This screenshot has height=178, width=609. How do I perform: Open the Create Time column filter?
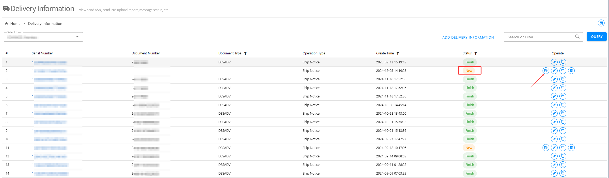click(x=398, y=53)
